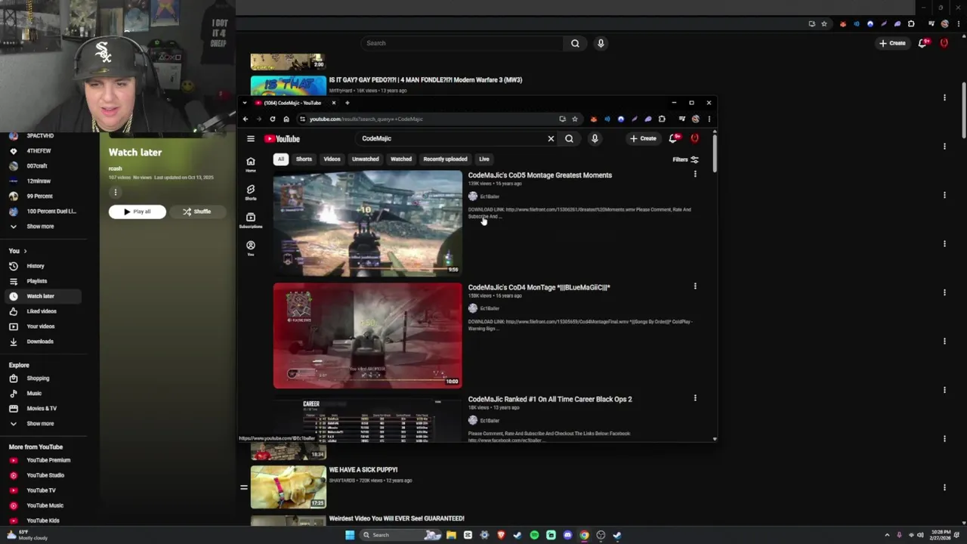The image size is (967, 544).
Task: Open File Explorer from taskbar
Action: click(451, 535)
